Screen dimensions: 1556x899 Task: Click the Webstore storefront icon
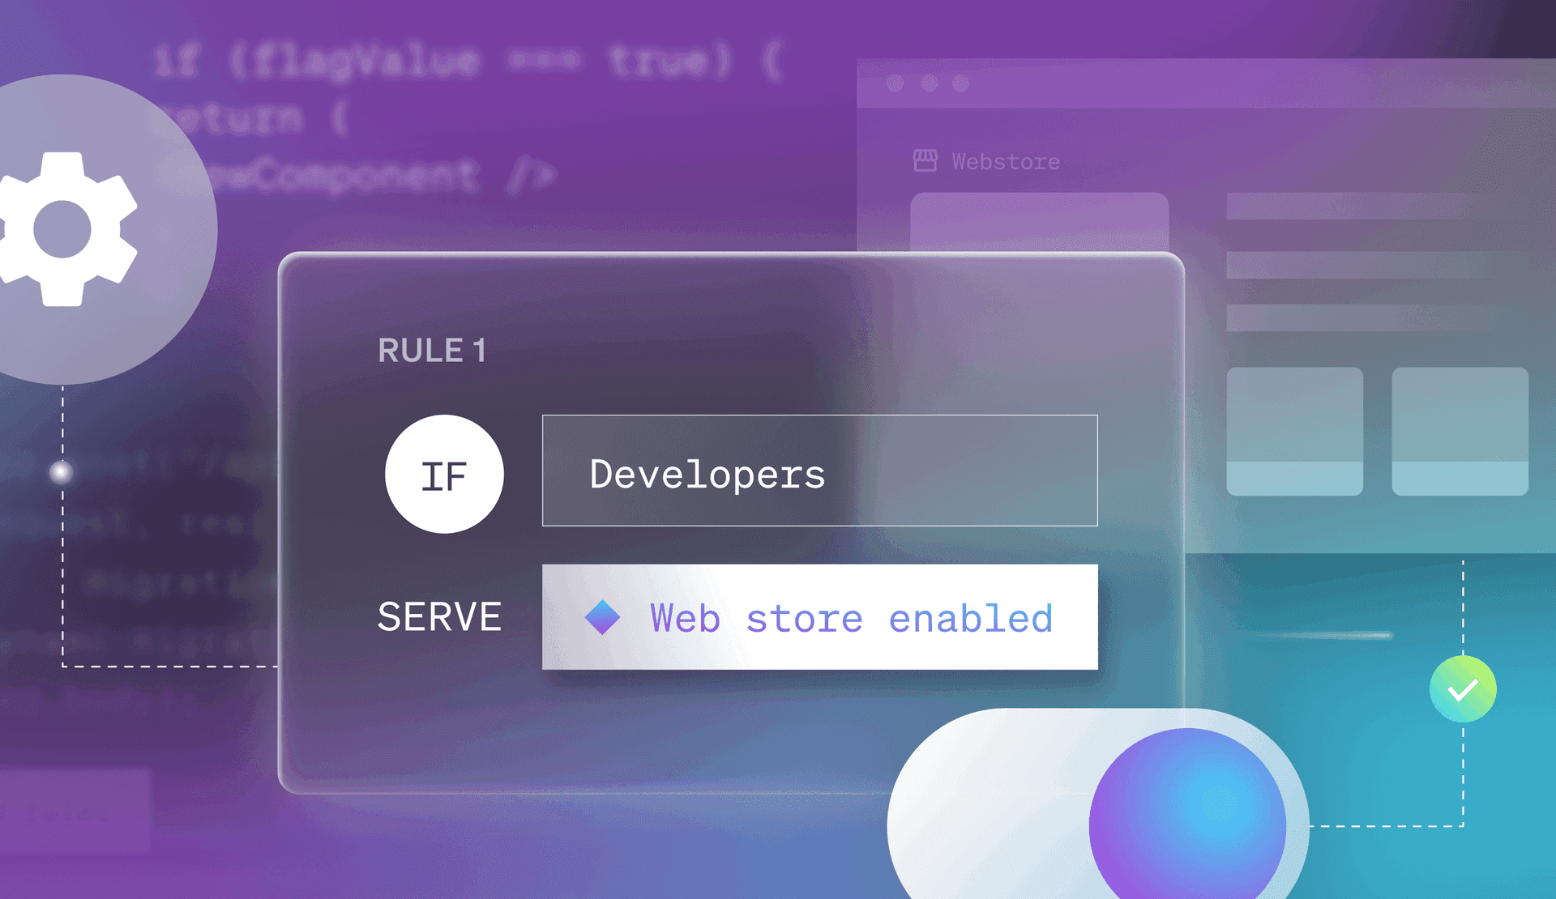pos(925,160)
